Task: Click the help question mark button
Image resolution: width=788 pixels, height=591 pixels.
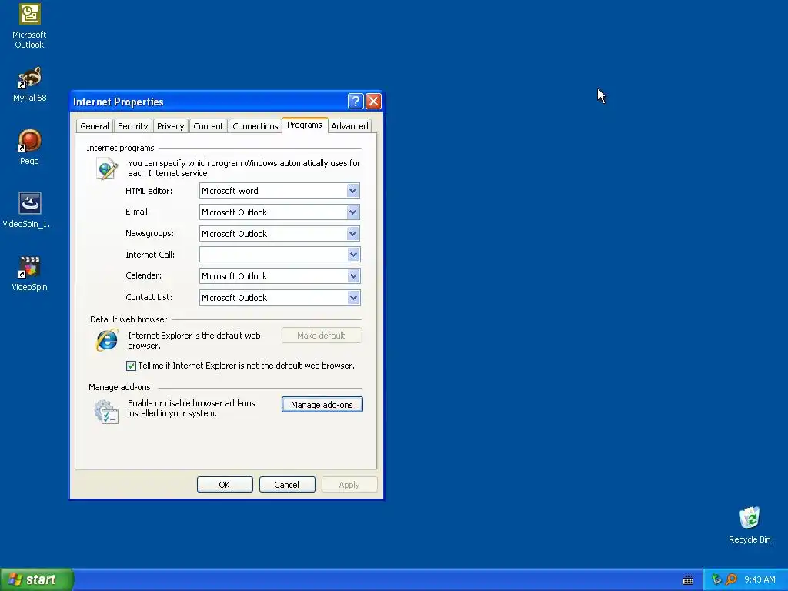Action: point(356,102)
